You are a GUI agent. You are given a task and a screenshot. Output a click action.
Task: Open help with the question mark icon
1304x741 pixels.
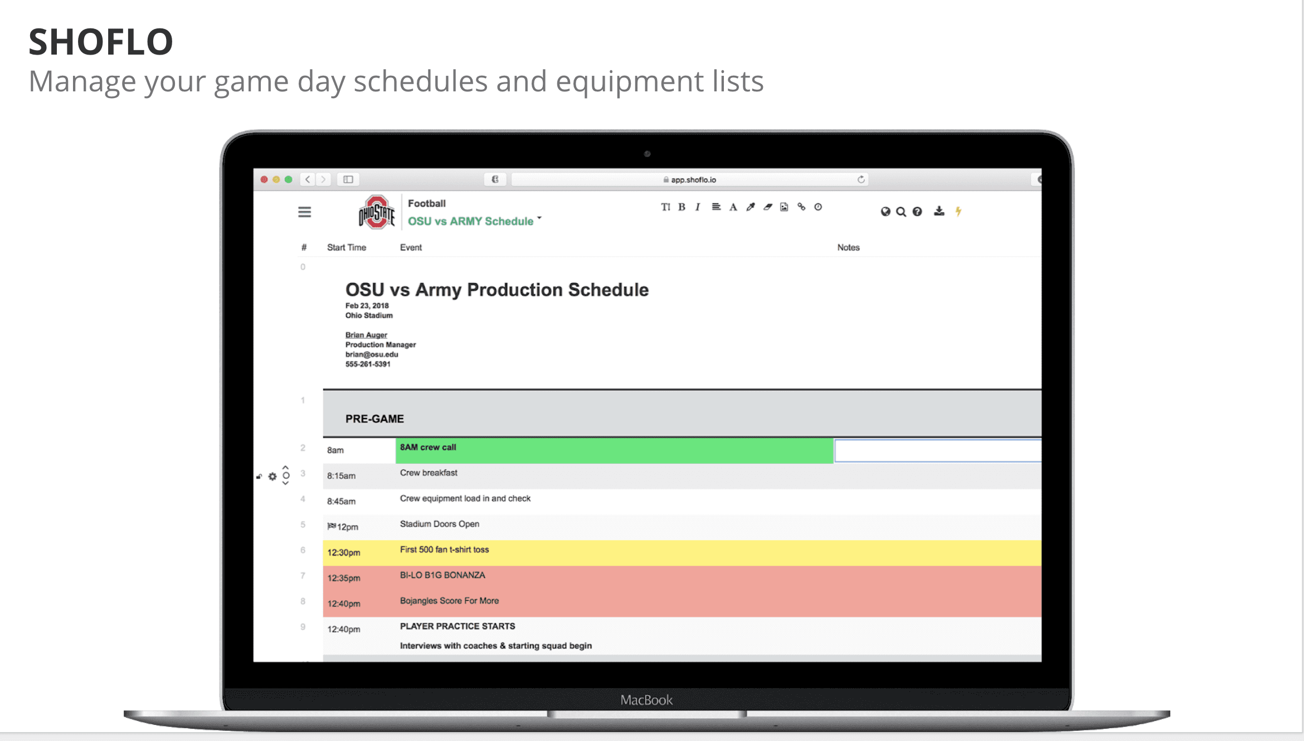point(917,212)
